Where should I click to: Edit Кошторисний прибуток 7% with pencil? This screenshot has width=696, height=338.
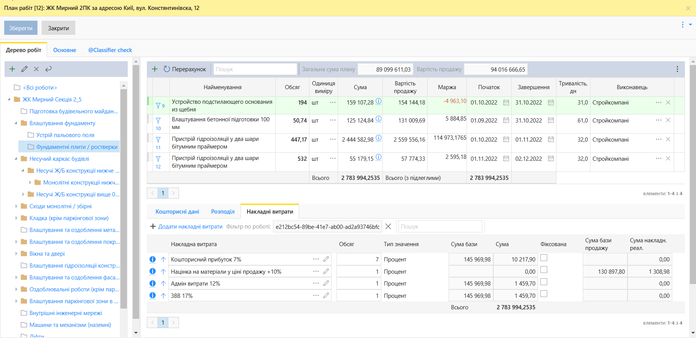(x=326, y=259)
